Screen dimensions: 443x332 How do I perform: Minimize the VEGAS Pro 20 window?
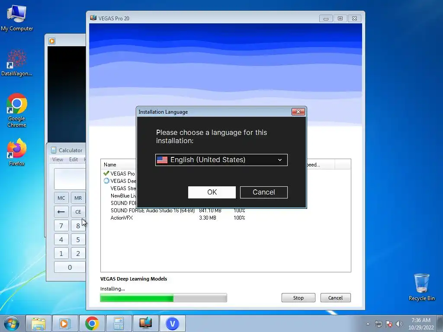coord(326,18)
